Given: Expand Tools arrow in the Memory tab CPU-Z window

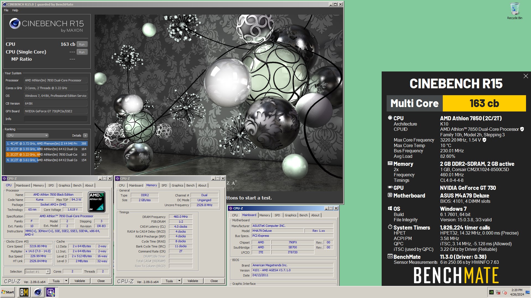Looking at the screenshot, I should tap(179, 281).
